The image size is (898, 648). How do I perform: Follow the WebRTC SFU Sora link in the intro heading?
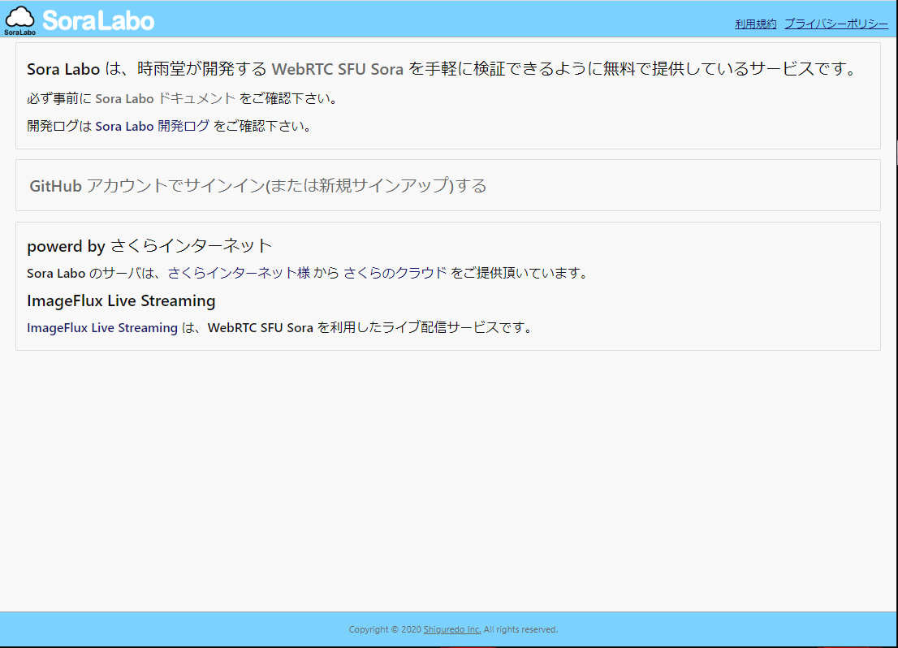[337, 69]
